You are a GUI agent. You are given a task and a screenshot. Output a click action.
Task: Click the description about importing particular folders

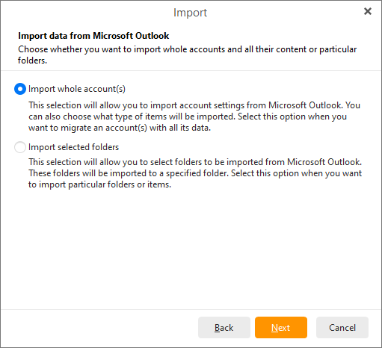(195, 173)
